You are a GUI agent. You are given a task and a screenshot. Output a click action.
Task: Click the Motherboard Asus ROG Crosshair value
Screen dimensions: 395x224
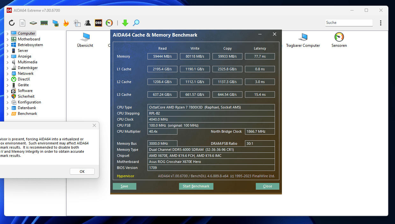point(211,162)
